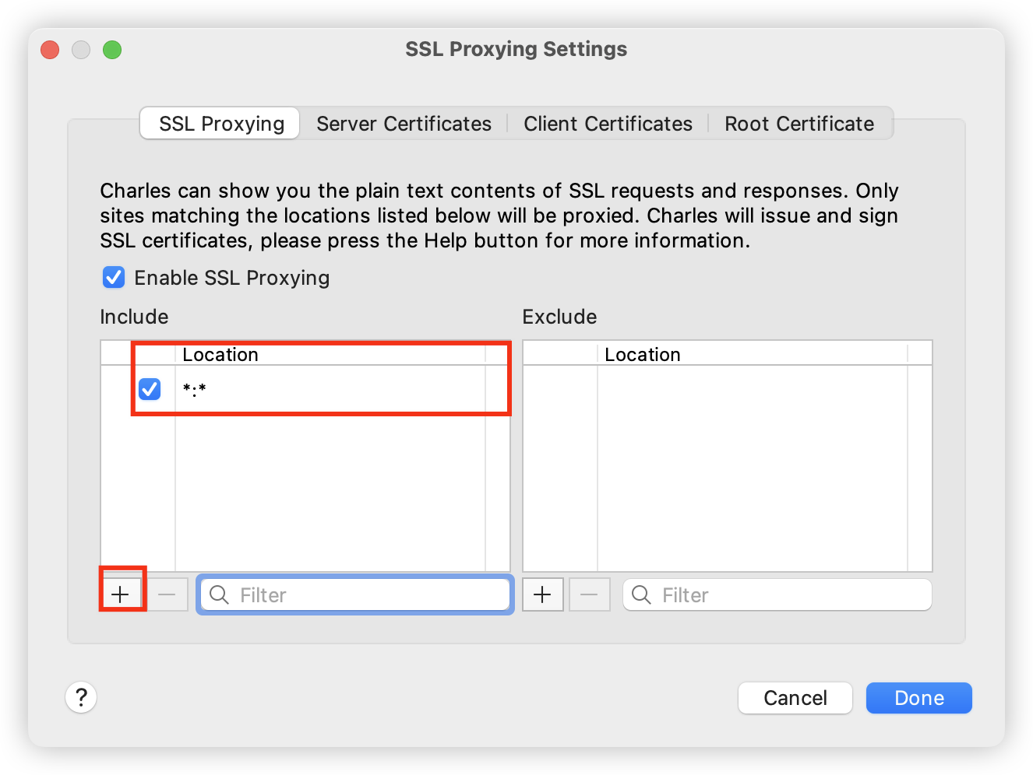
Task: Add a location to the Exclude list
Action: (x=543, y=595)
